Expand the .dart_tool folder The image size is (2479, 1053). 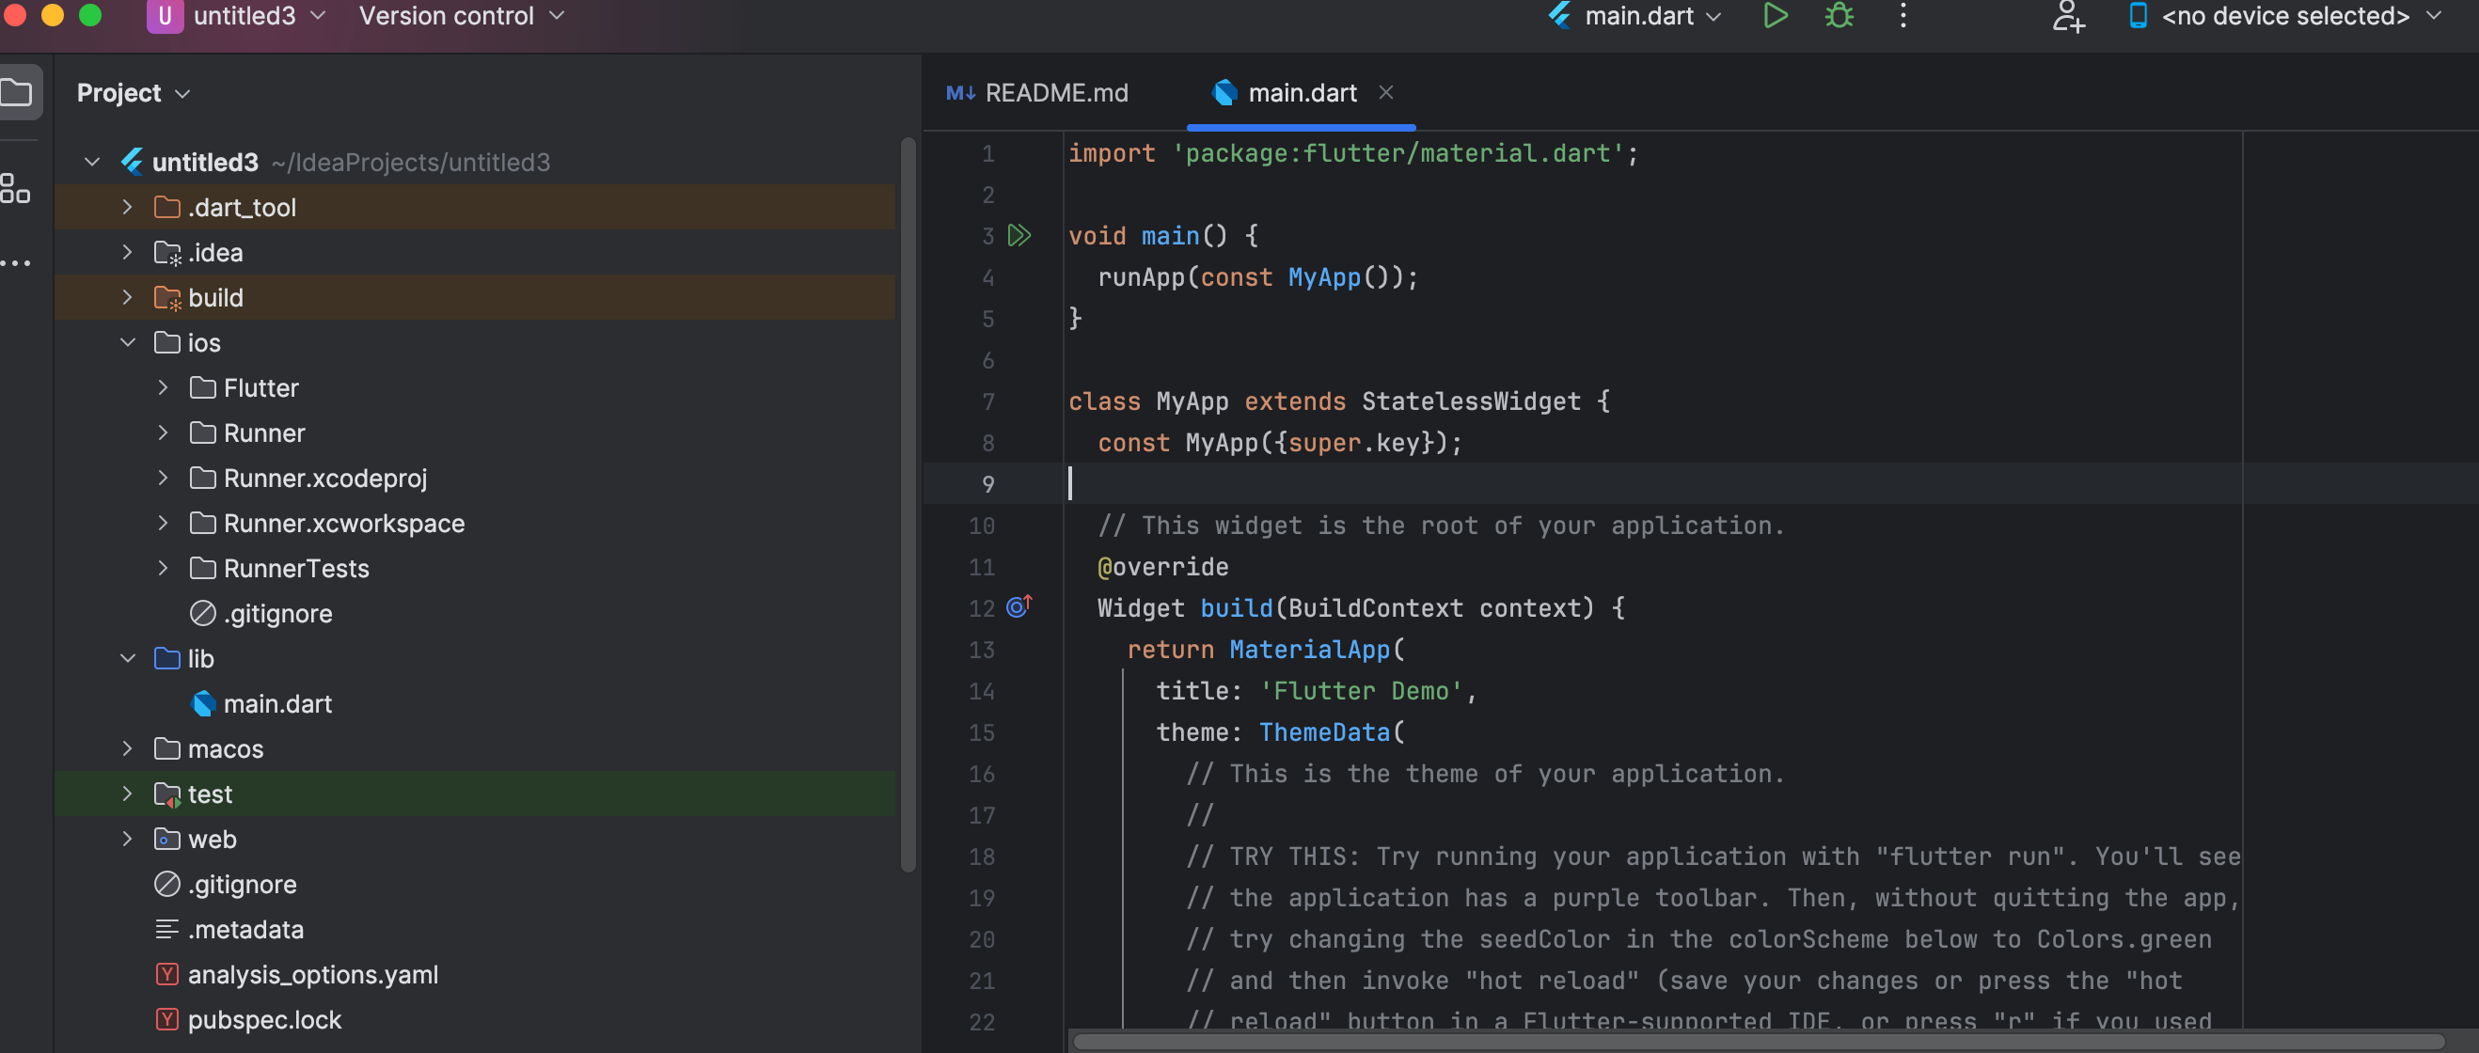[128, 207]
